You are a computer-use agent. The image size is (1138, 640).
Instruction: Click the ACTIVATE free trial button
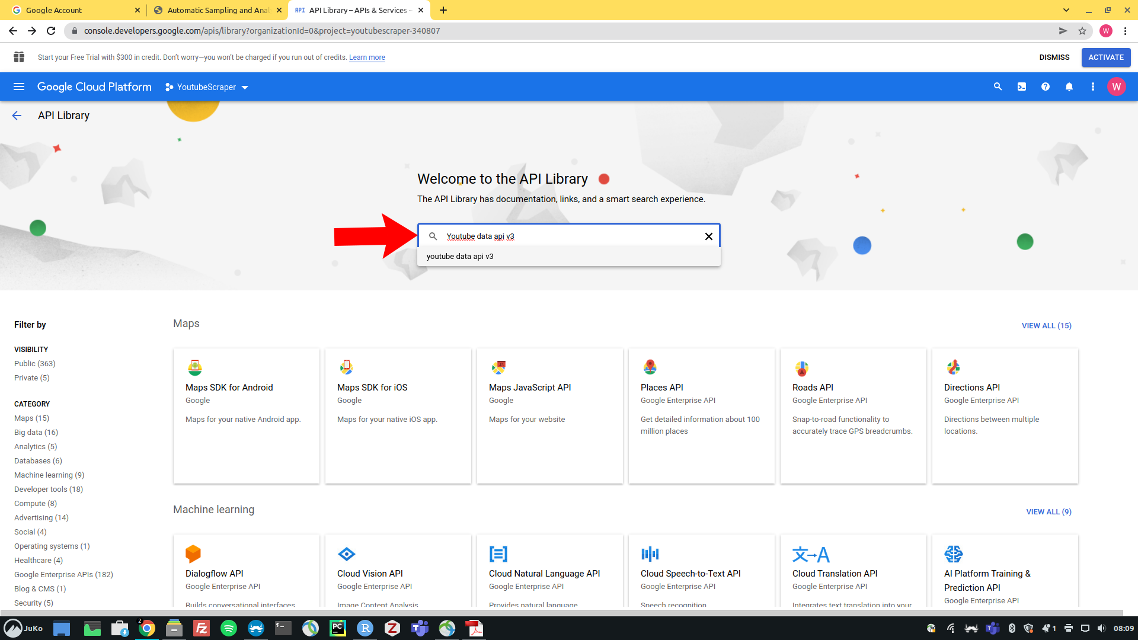[x=1105, y=57]
